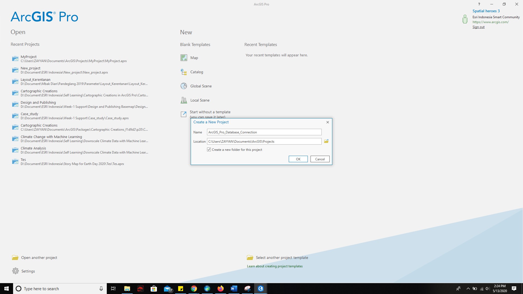Image resolution: width=523 pixels, height=294 pixels.
Task: Open another project using folder icon
Action: [15, 257]
